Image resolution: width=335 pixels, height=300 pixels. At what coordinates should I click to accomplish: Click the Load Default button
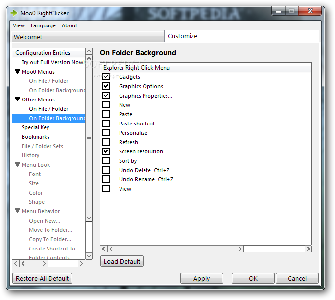(122, 261)
